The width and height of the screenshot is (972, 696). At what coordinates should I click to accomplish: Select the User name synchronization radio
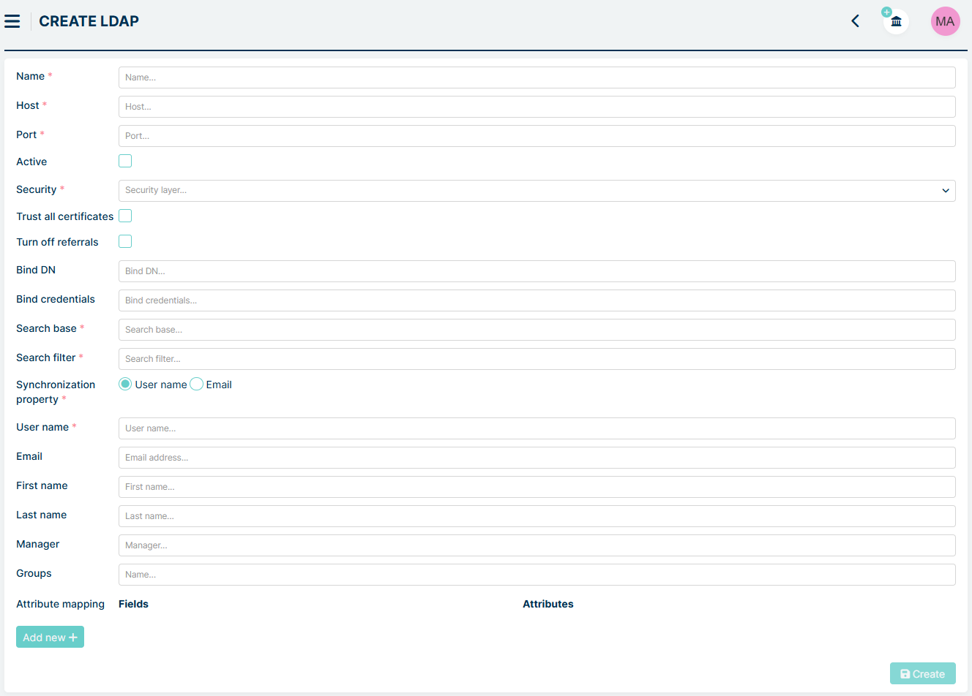(x=125, y=385)
